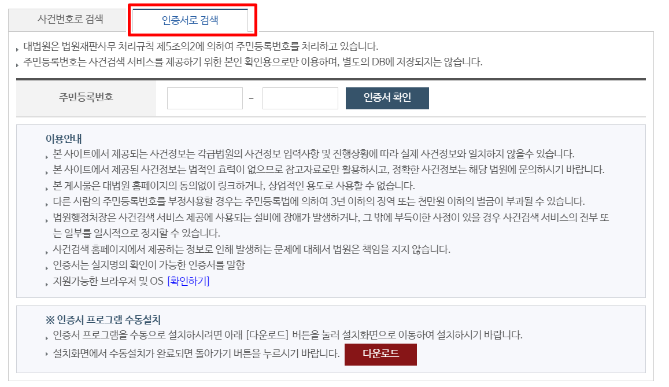Viewport: 669px width, 387px height.
Task: Open the [확인하기] supported browsers link
Action: coord(188,281)
